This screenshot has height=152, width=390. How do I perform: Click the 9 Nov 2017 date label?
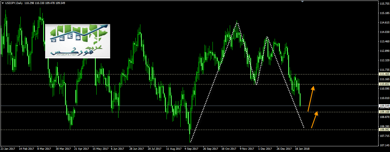coord(247,149)
